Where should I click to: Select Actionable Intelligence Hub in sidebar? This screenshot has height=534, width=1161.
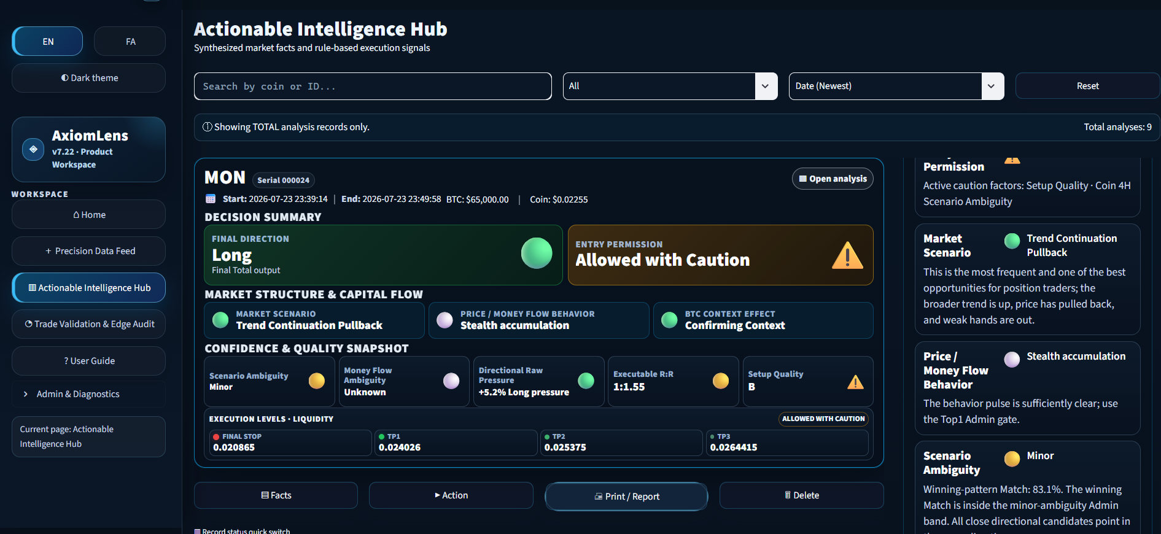tap(89, 288)
